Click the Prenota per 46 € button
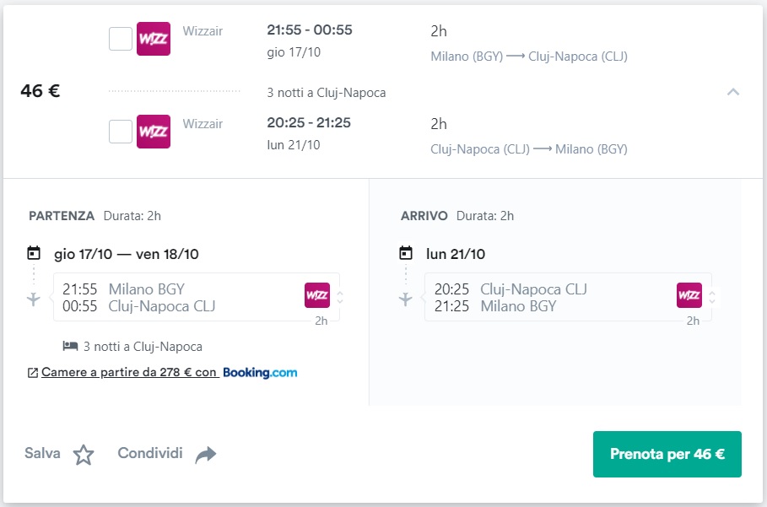 667,454
